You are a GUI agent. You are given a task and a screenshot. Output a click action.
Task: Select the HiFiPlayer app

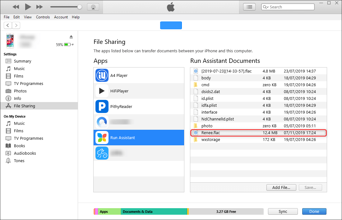click(139, 91)
